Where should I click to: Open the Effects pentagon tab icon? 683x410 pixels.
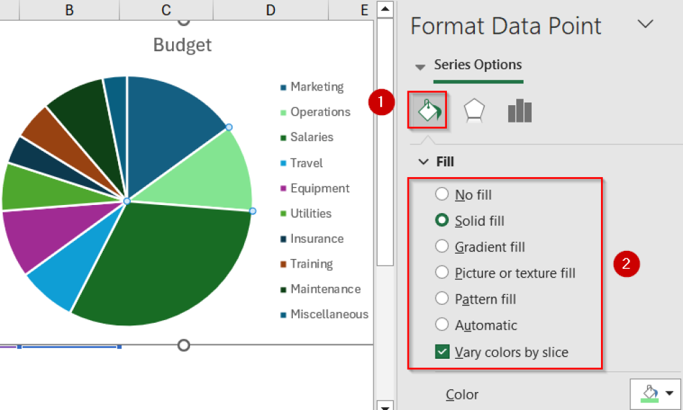click(474, 110)
